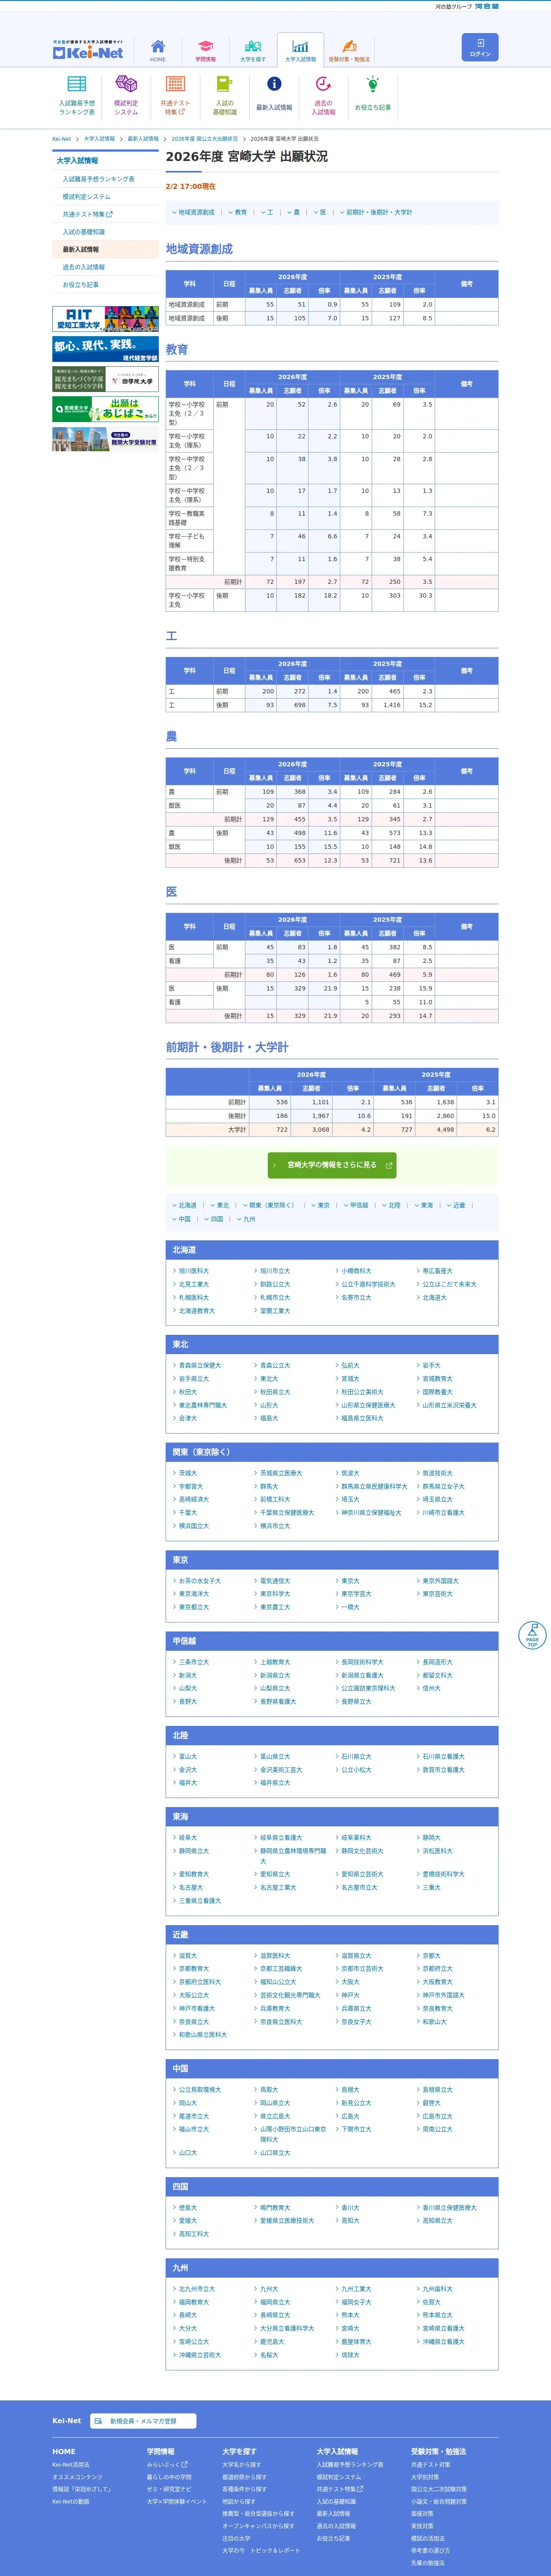Click the AIT 愛知工業大学 banner

click(x=105, y=319)
